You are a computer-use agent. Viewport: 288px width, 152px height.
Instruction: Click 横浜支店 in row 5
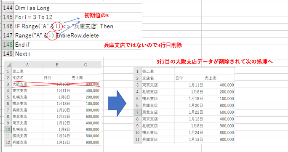(158, 99)
